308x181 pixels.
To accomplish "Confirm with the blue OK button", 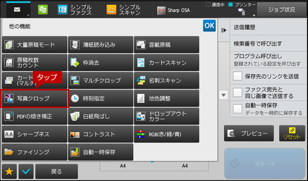I will [209, 26].
